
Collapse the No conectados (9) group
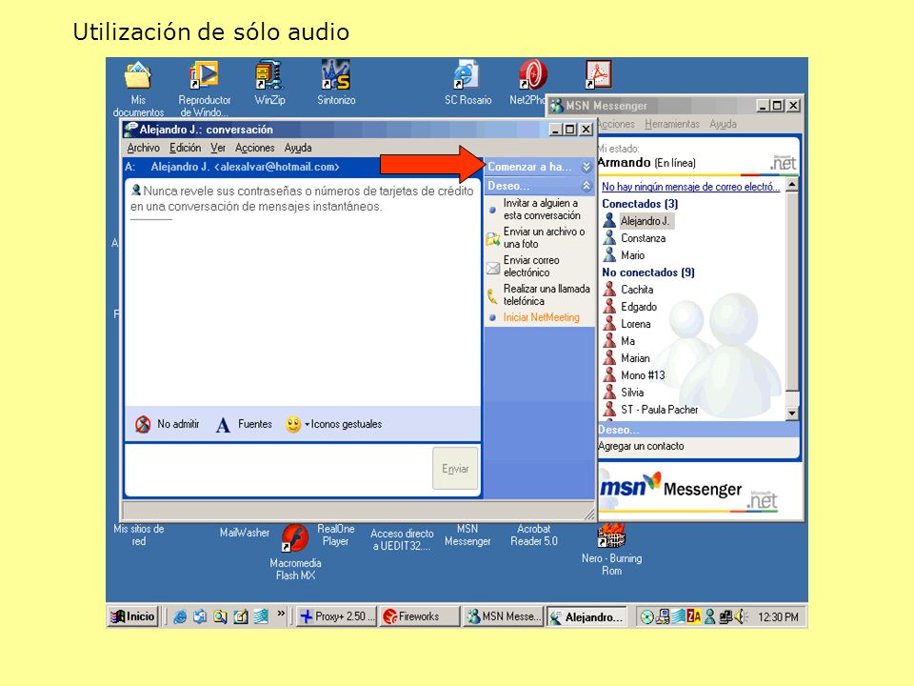[647, 272]
